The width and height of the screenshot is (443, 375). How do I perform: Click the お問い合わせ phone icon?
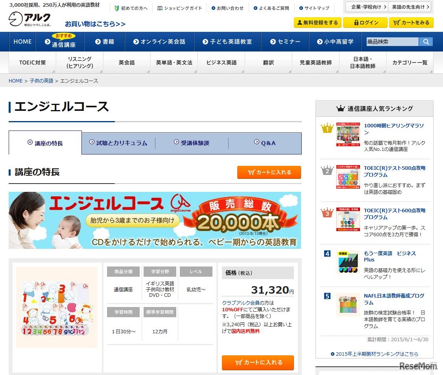pos(213,8)
